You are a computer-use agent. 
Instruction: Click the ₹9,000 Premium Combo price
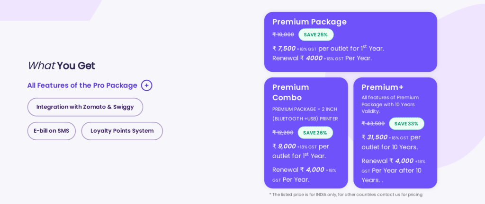click(287, 146)
